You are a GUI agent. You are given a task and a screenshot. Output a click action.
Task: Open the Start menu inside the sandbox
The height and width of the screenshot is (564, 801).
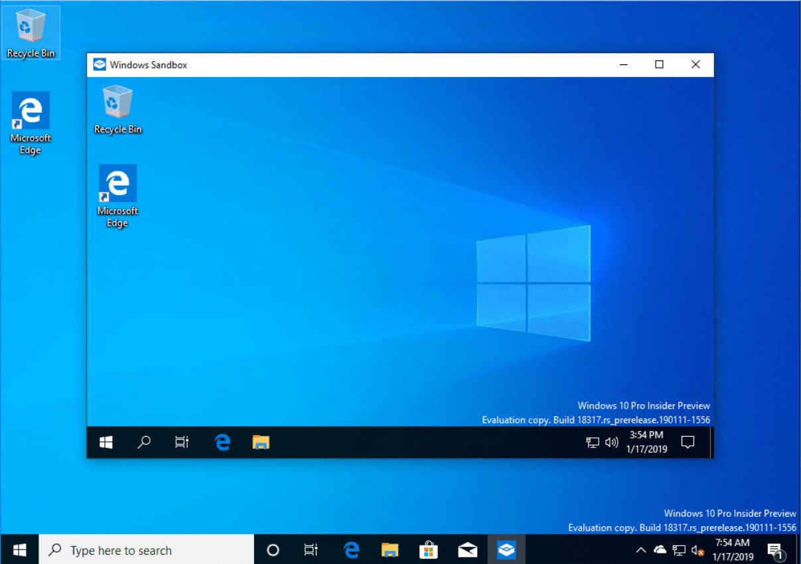tap(106, 442)
